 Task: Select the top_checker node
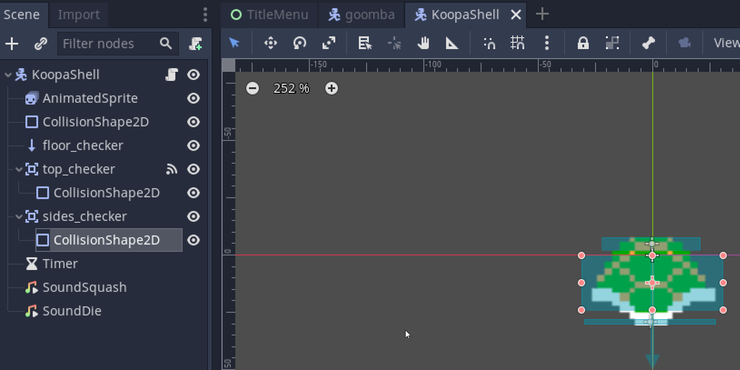tap(79, 169)
